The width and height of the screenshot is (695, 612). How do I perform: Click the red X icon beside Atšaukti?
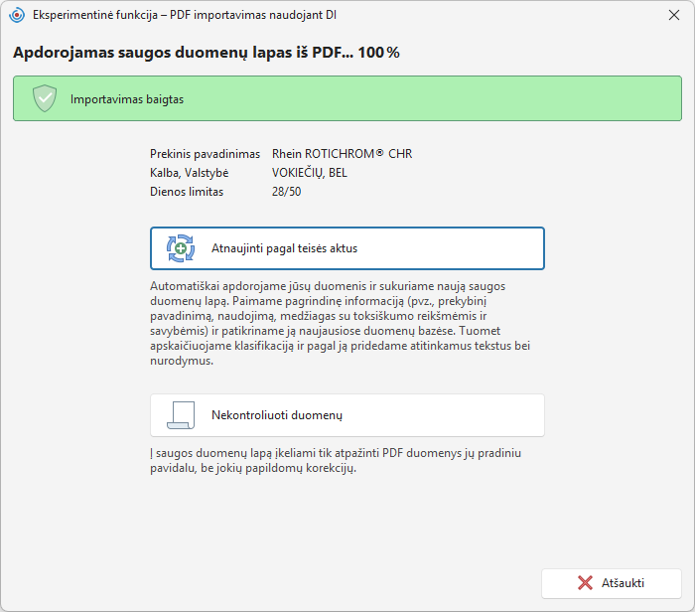(585, 583)
